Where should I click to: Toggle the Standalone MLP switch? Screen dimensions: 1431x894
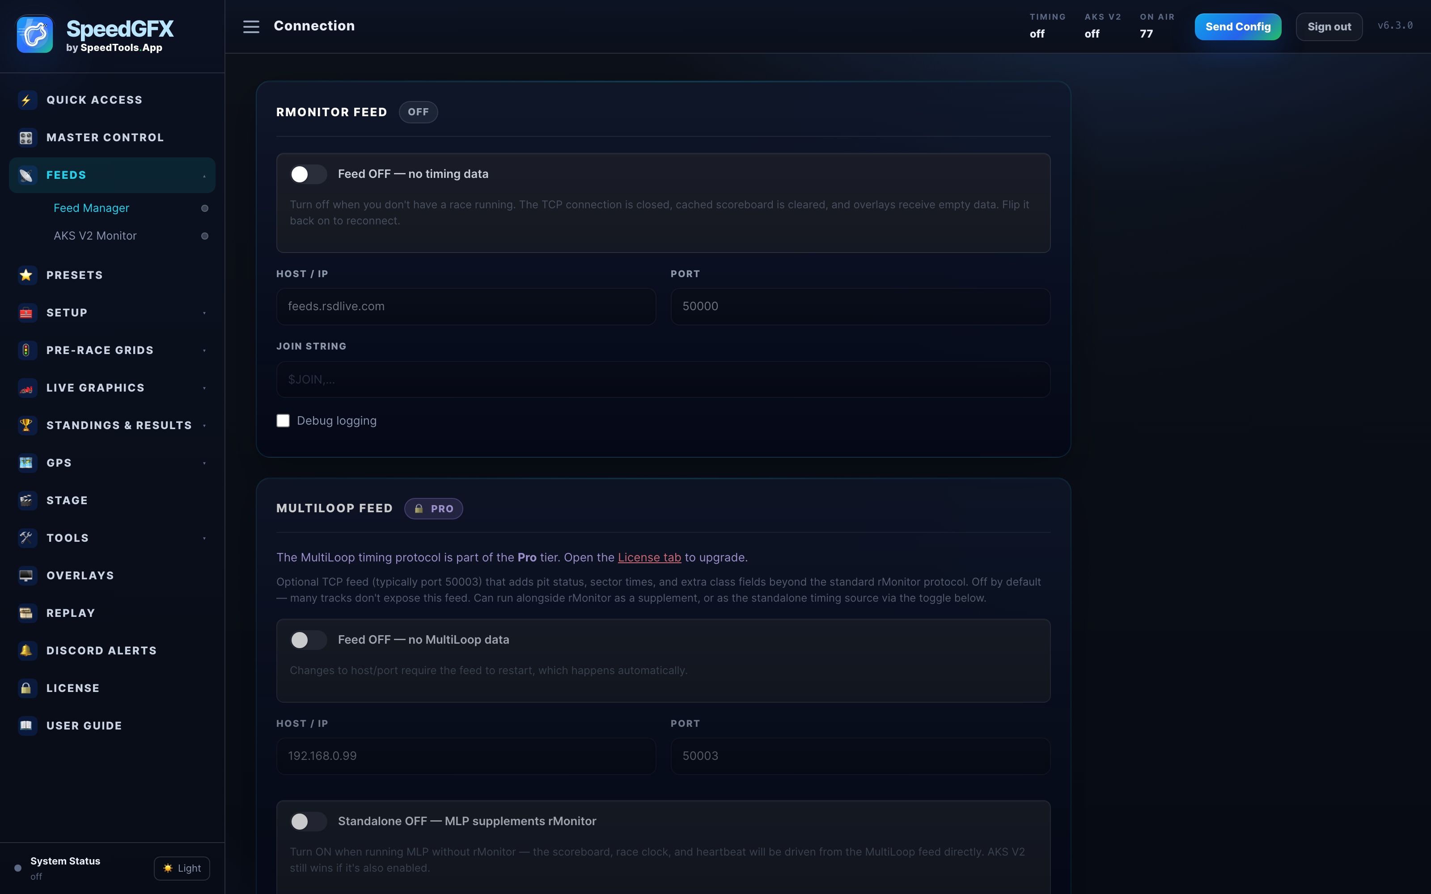308,821
